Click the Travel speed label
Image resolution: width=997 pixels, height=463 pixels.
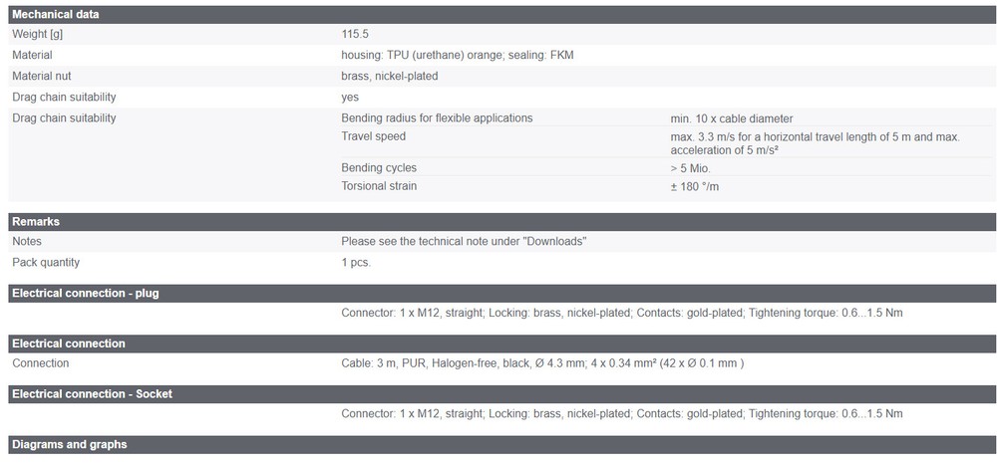click(373, 136)
